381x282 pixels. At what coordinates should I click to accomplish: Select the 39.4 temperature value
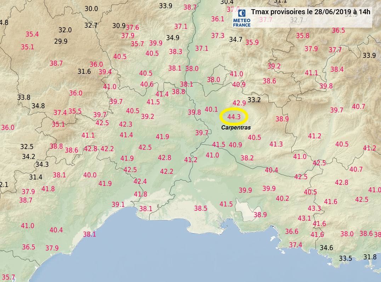[105, 72]
